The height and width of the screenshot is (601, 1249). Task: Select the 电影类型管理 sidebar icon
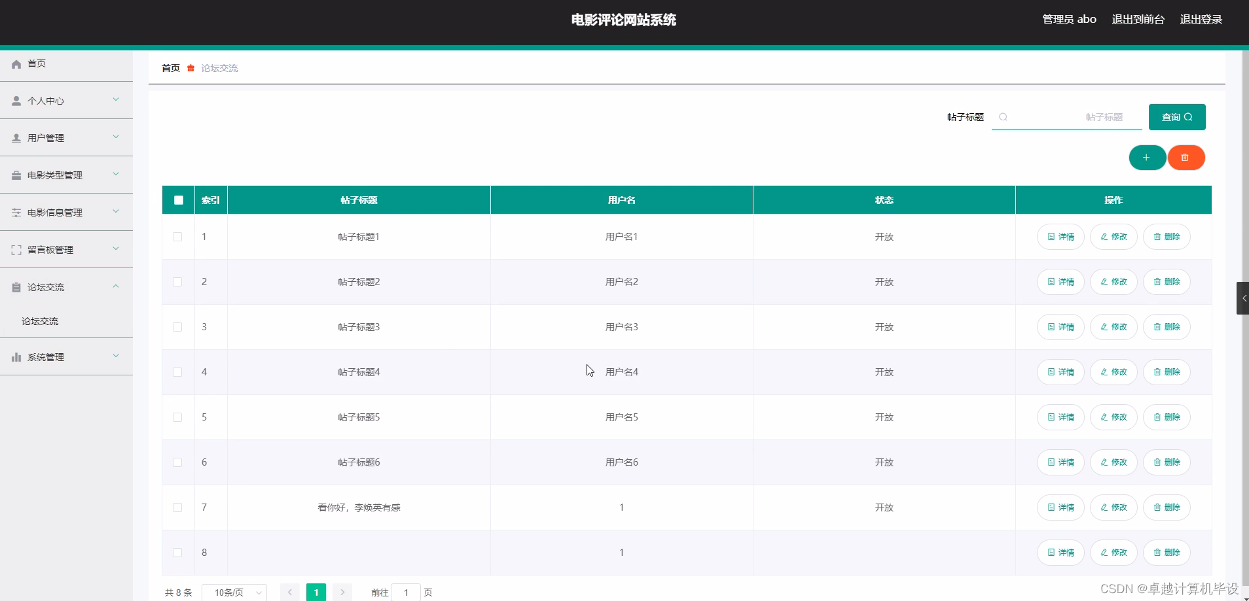click(16, 175)
